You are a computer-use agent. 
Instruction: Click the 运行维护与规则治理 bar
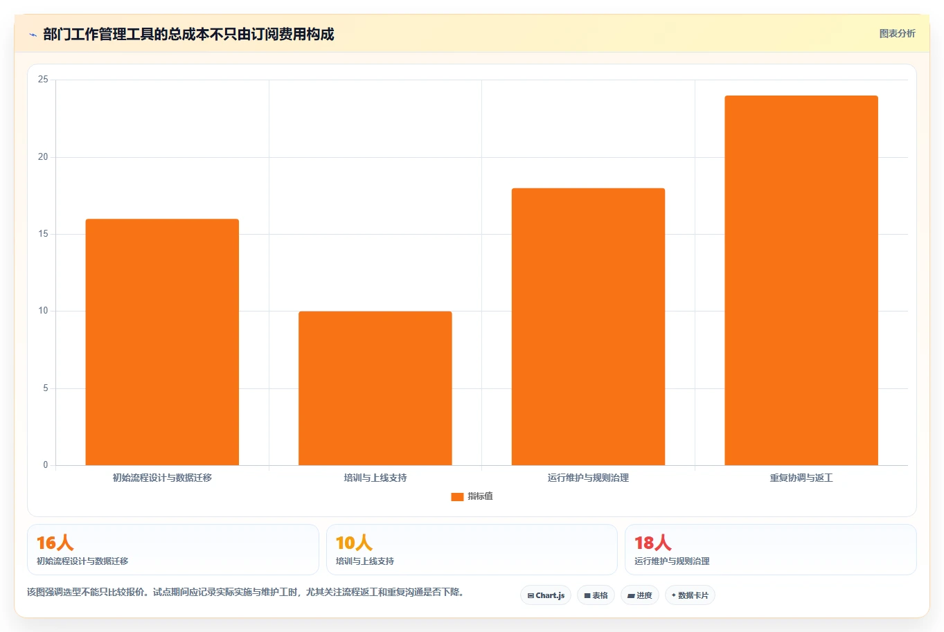click(588, 327)
